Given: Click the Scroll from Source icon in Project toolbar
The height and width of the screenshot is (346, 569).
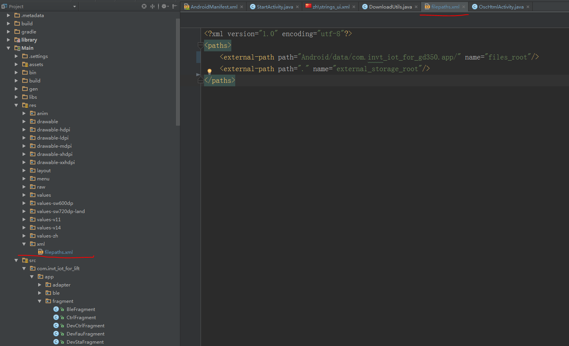Looking at the screenshot, I should click(144, 6).
